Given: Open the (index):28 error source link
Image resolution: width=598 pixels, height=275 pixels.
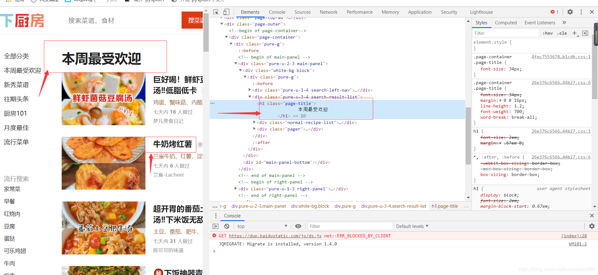Looking at the screenshot, I should pyautogui.click(x=574, y=236).
